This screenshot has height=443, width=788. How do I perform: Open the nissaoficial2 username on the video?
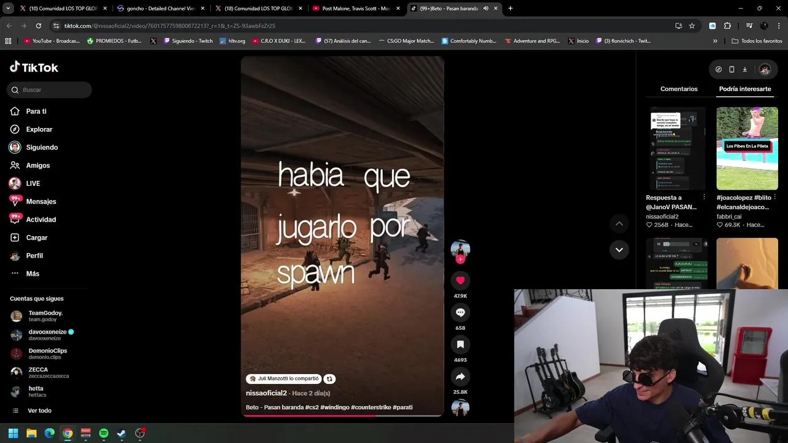click(266, 393)
